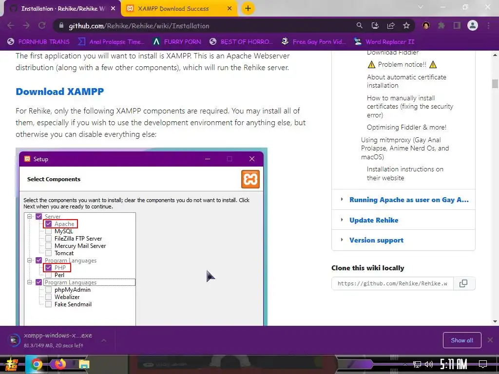Click the site lock icon in address bar
This screenshot has height=374, width=499.
click(61, 26)
